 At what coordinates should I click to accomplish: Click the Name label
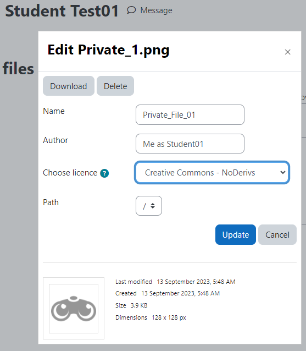[x=54, y=111]
